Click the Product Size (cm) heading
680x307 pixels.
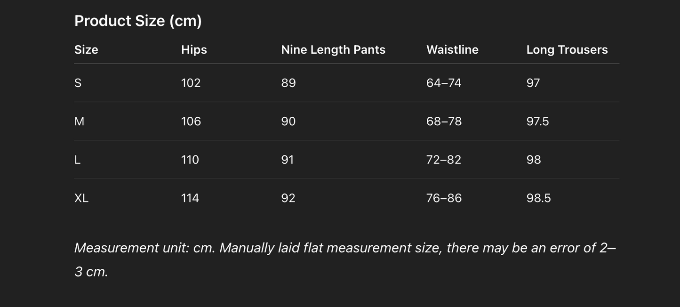(x=138, y=21)
